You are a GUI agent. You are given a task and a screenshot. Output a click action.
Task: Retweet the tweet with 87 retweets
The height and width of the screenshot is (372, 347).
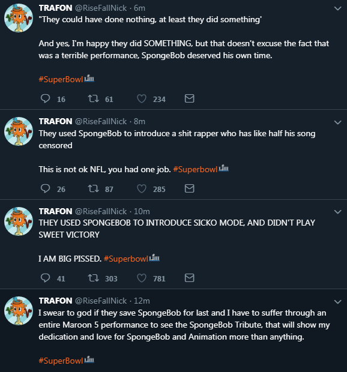[x=93, y=188]
